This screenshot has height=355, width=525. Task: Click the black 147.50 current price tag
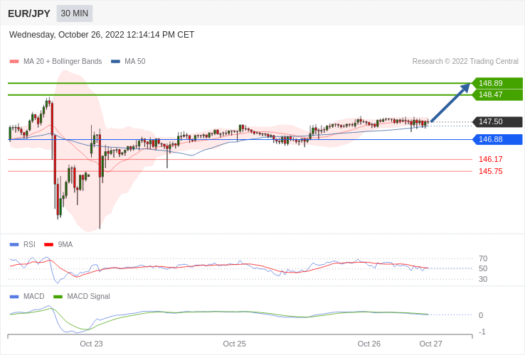497,121
